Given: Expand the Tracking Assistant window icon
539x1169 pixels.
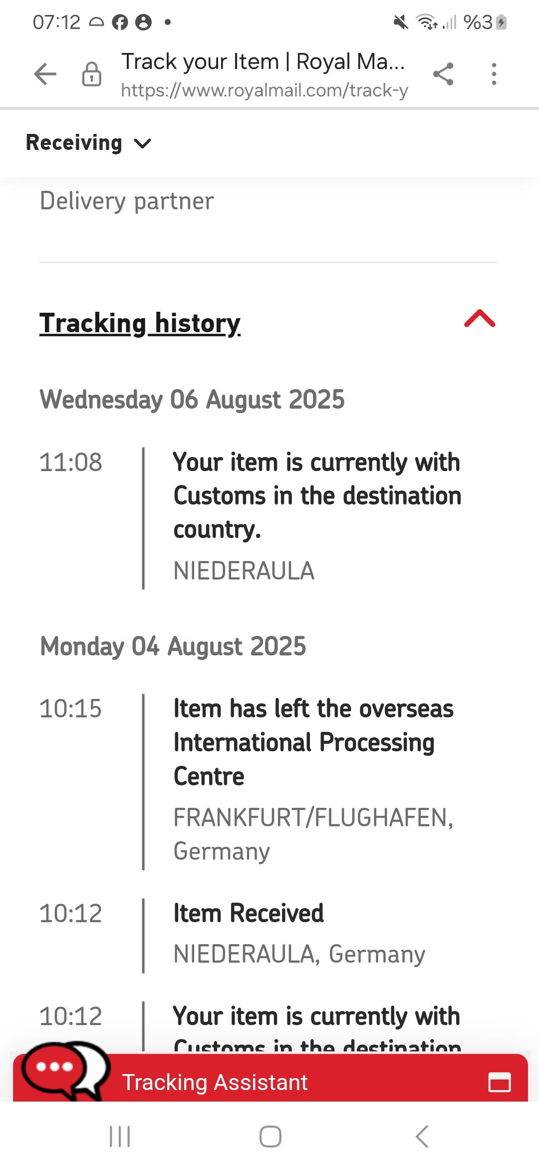Looking at the screenshot, I should point(500,1083).
